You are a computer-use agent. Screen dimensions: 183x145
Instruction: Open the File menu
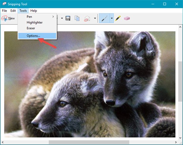coord(5,11)
